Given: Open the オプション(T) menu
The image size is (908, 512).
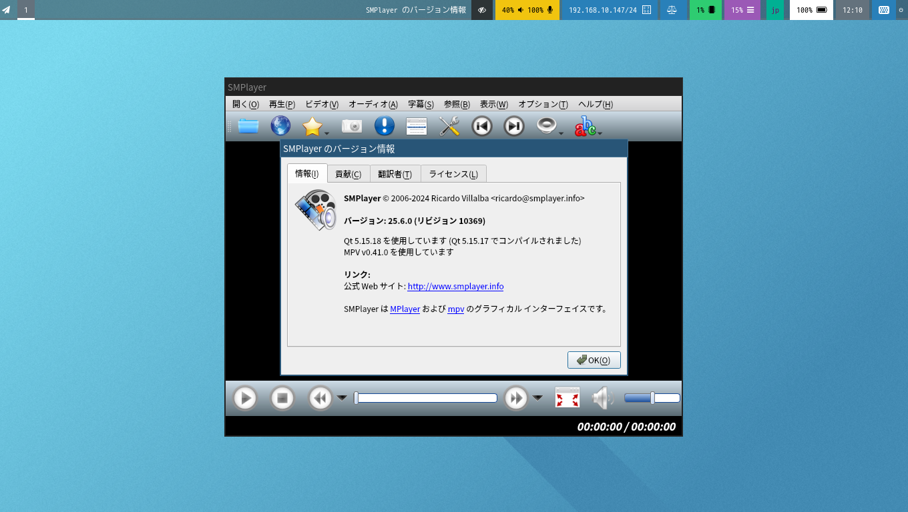Looking at the screenshot, I should (x=543, y=104).
